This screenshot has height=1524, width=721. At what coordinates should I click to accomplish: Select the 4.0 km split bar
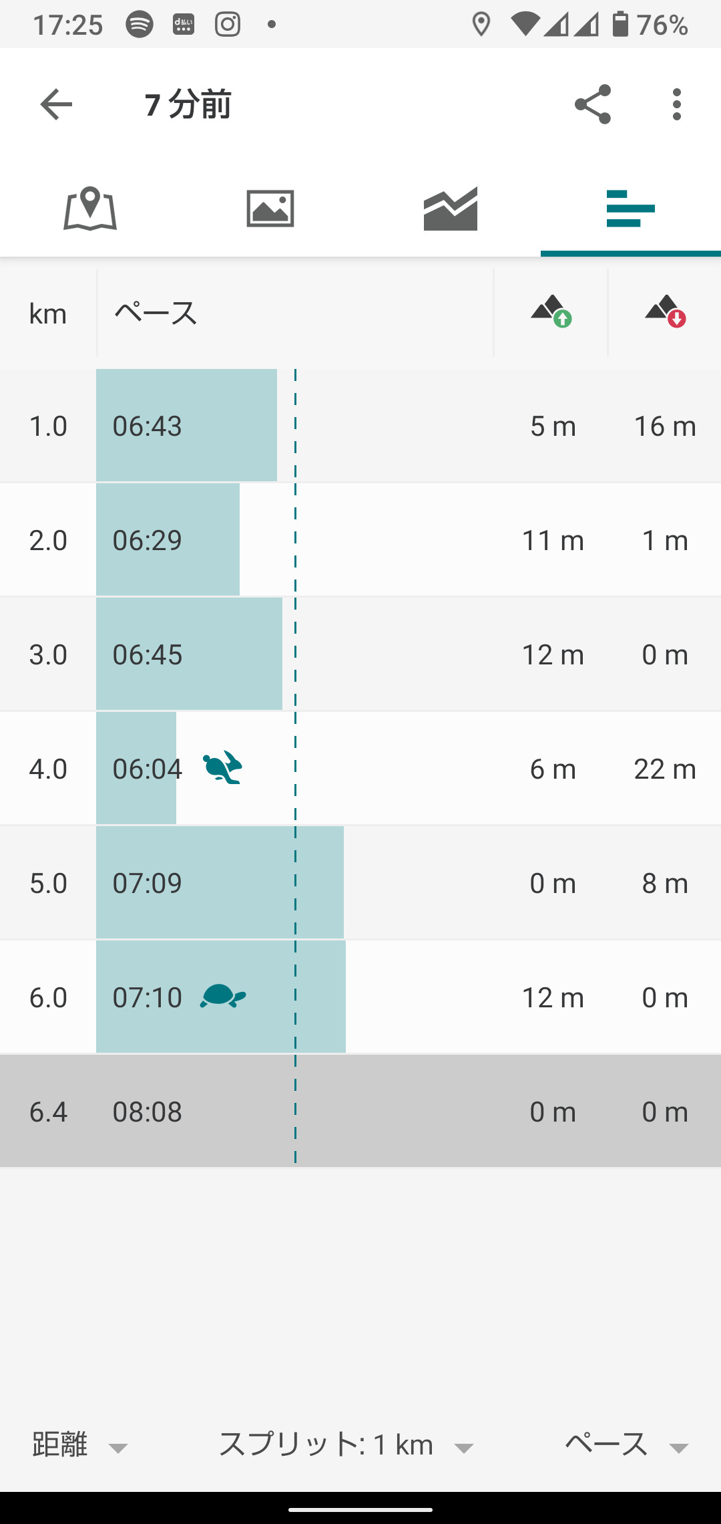click(136, 769)
